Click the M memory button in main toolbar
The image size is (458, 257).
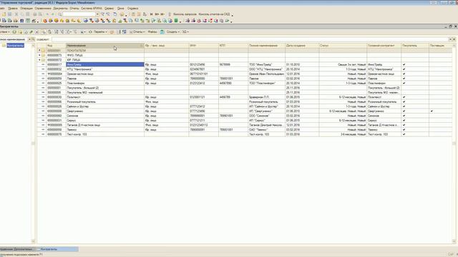pyautogui.click(x=151, y=14)
